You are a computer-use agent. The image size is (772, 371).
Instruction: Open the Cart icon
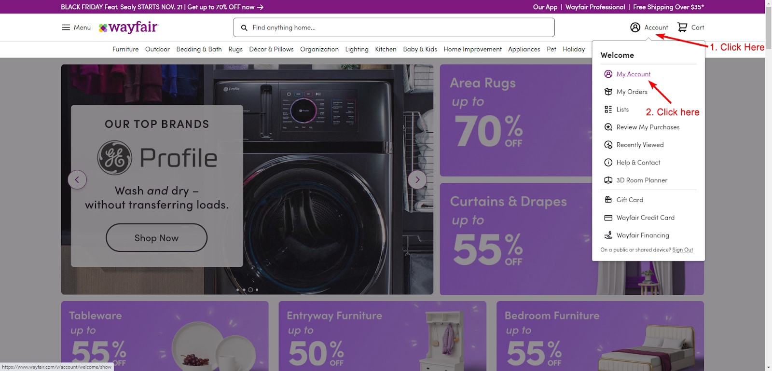pos(682,27)
